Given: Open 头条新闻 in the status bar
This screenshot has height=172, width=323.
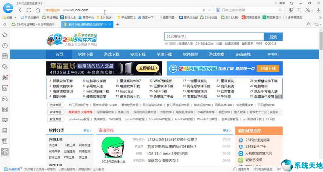Looking at the screenshot, I should point(12,169).
